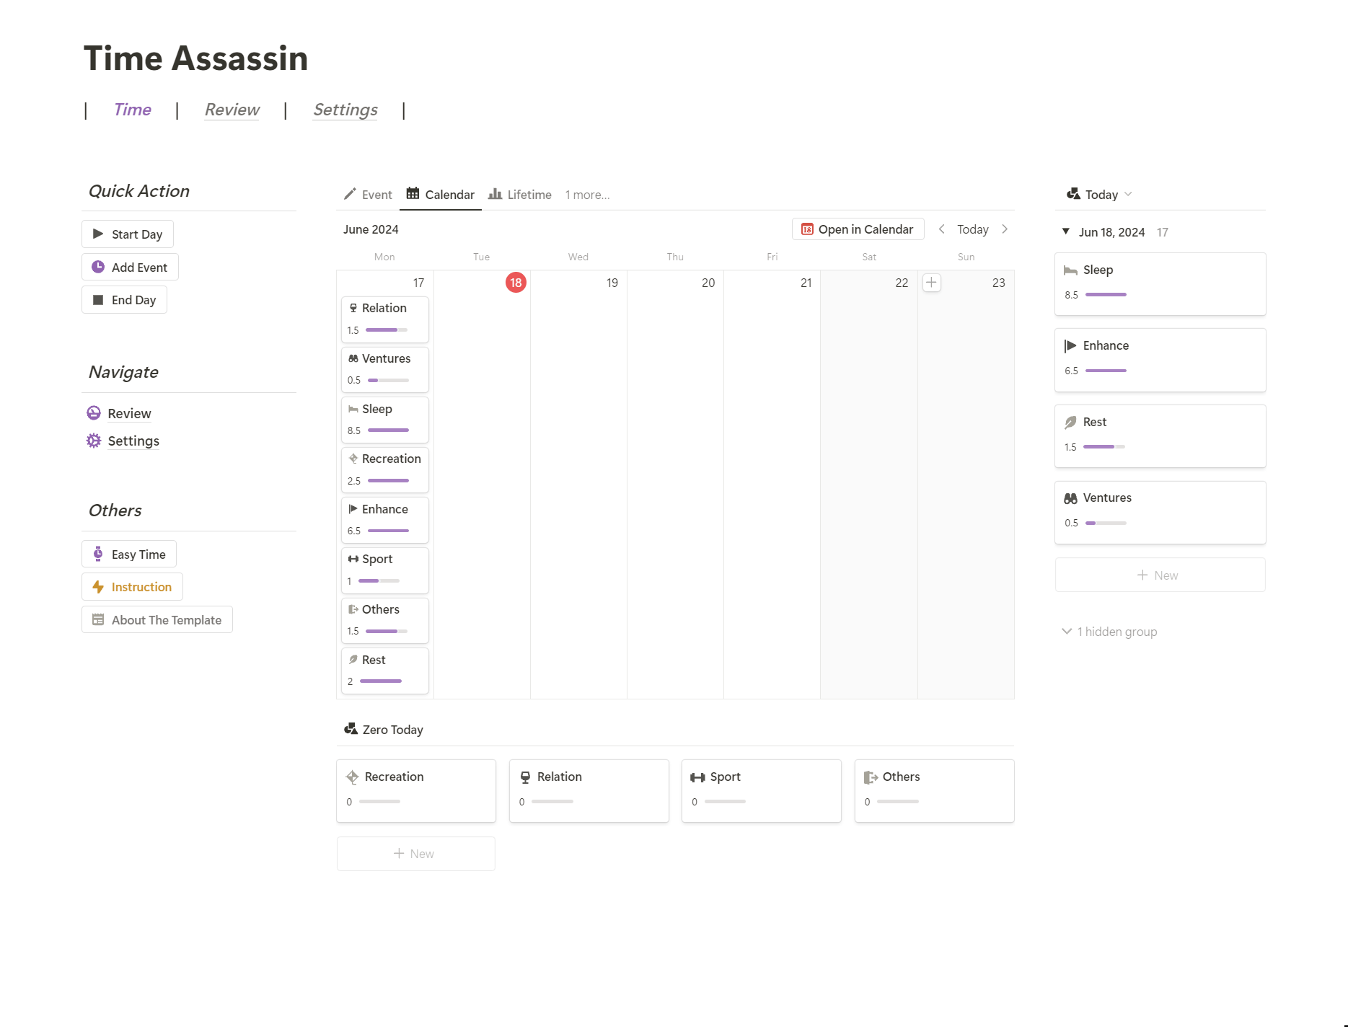Click the plus icon on Saturday 22
Screen dimensions: 1348x1034
point(931,283)
